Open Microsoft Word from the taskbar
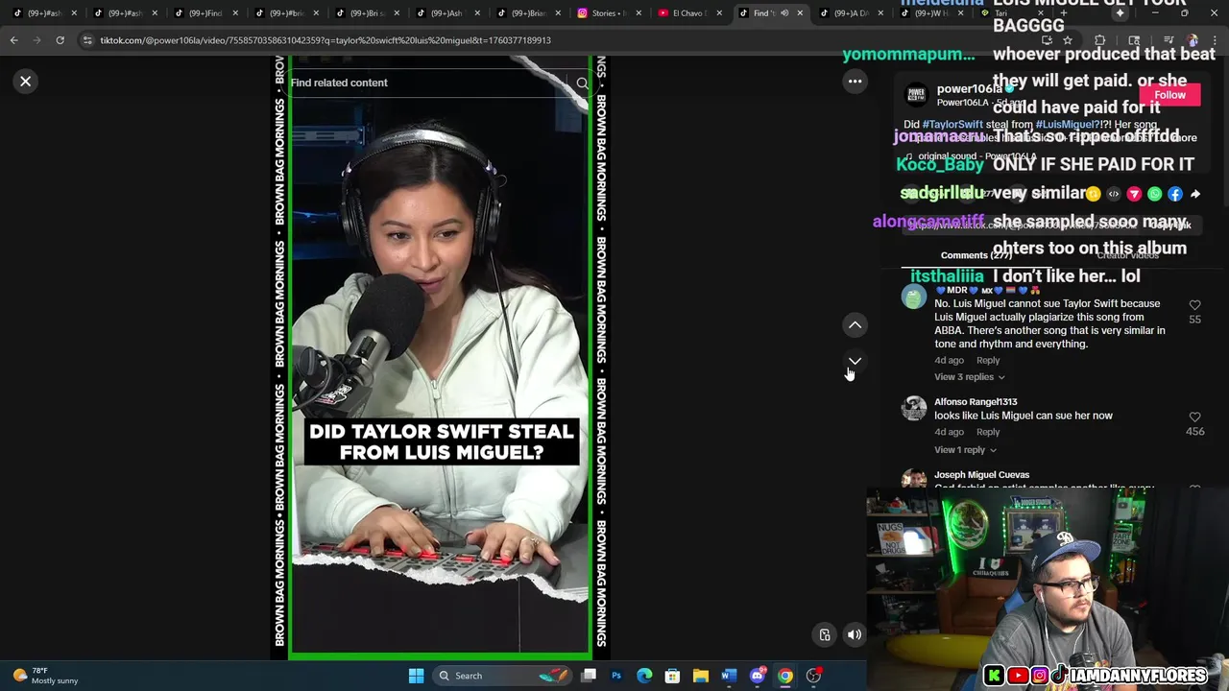The width and height of the screenshot is (1229, 691). pyautogui.click(x=728, y=676)
